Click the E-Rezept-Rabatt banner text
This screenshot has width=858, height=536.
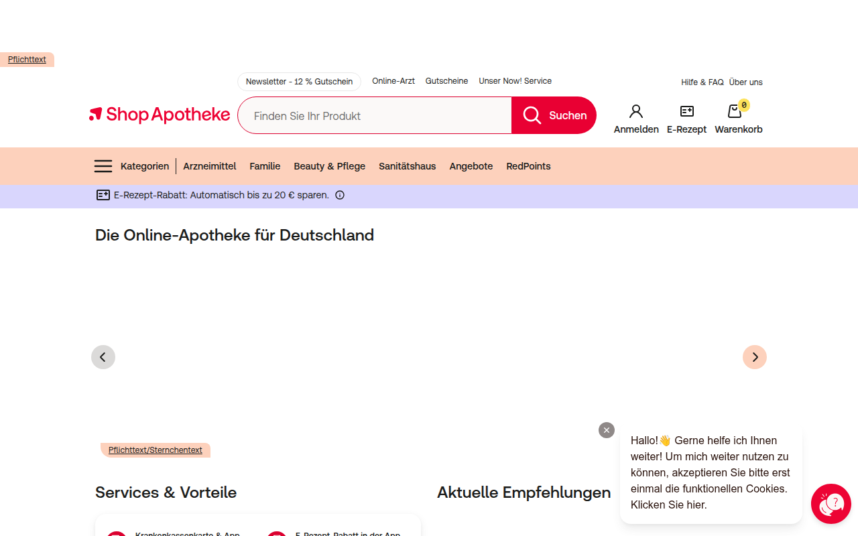tap(221, 196)
